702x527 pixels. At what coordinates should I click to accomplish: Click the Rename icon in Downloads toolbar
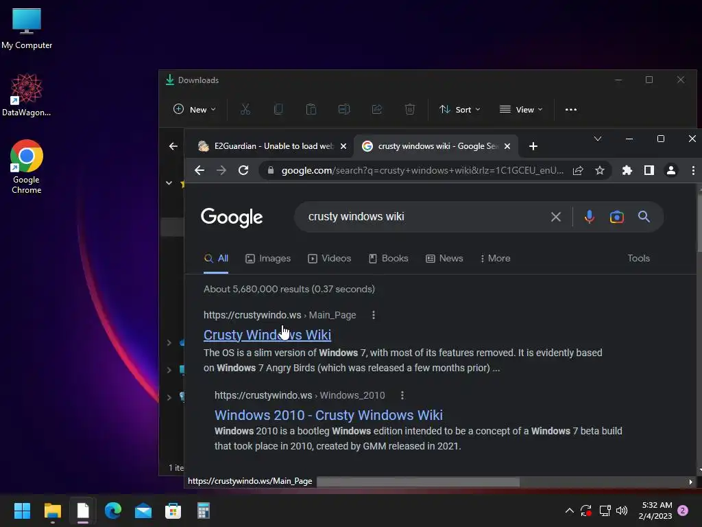[x=344, y=109]
